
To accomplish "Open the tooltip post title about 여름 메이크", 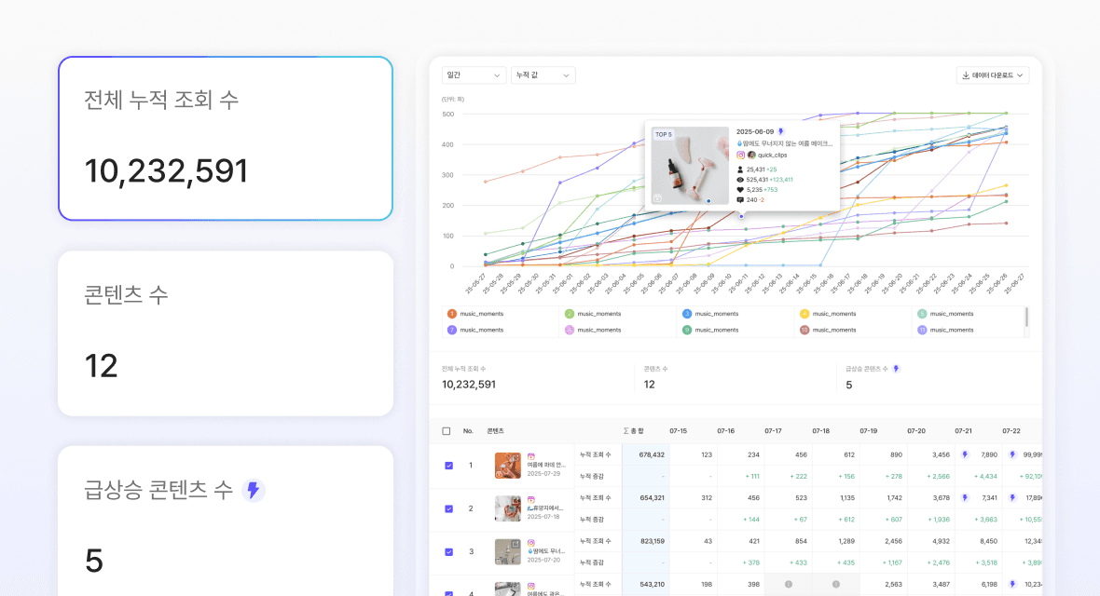I will [x=784, y=143].
